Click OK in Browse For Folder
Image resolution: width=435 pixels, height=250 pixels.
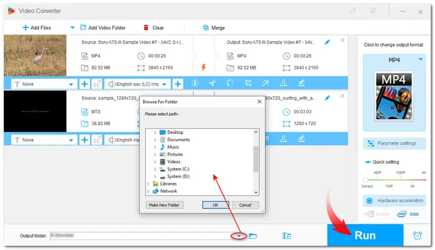(216, 205)
